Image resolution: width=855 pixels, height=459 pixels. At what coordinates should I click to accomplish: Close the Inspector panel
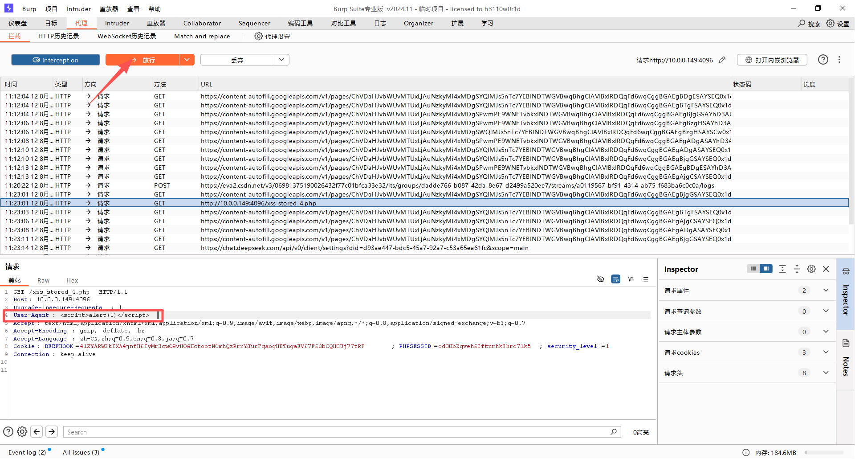826,269
